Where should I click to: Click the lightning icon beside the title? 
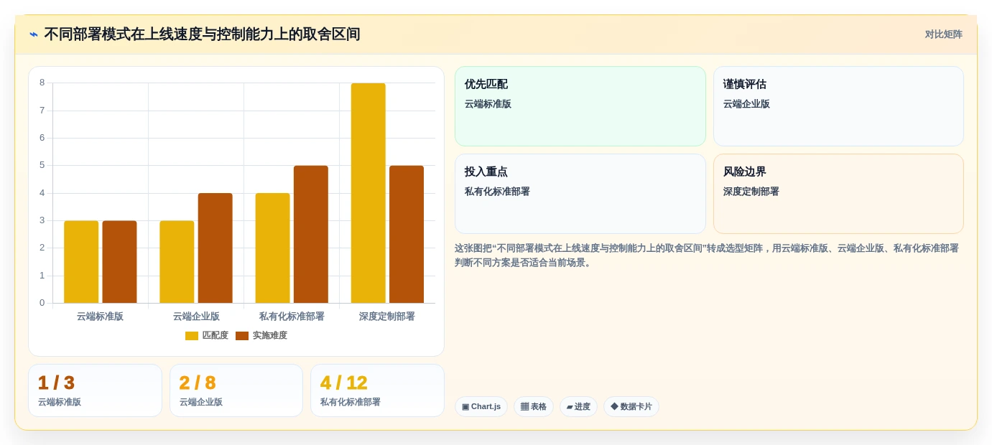34,34
